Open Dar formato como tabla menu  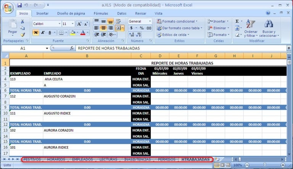click(180, 28)
